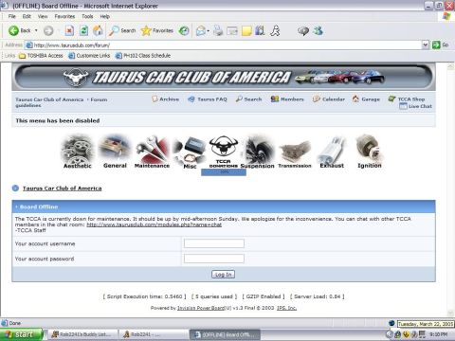Stop loading the page
455x341 pixels.
(x=69, y=30)
